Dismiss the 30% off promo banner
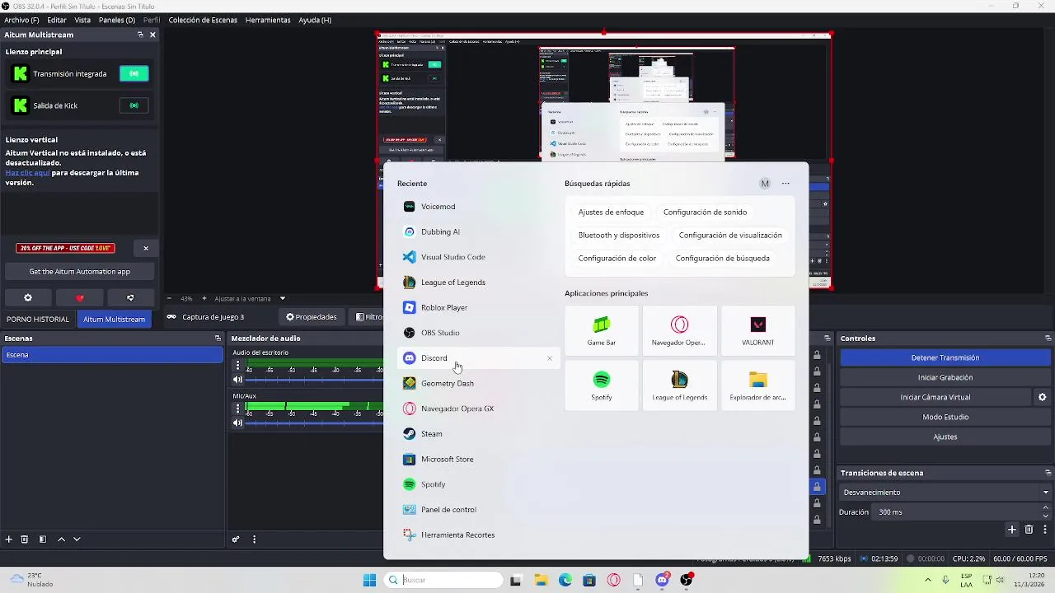 146,248
